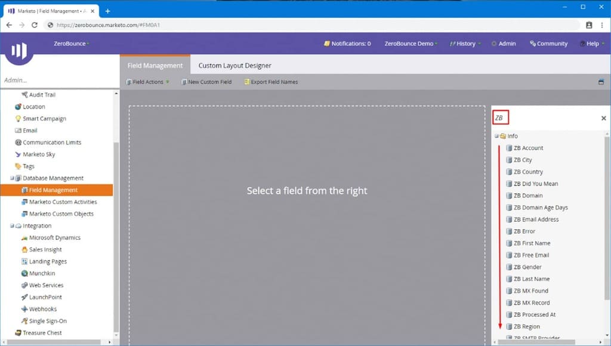Open the Chrome three-dot menu
This screenshot has height=346, width=611.
(602, 25)
